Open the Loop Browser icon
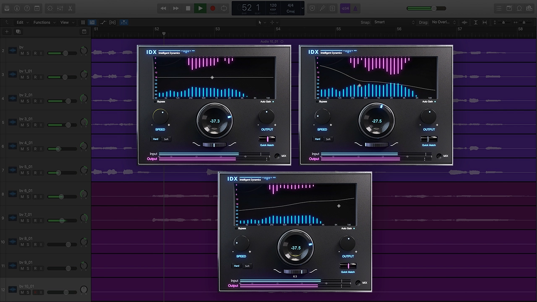This screenshot has width=537, height=302. point(519,8)
